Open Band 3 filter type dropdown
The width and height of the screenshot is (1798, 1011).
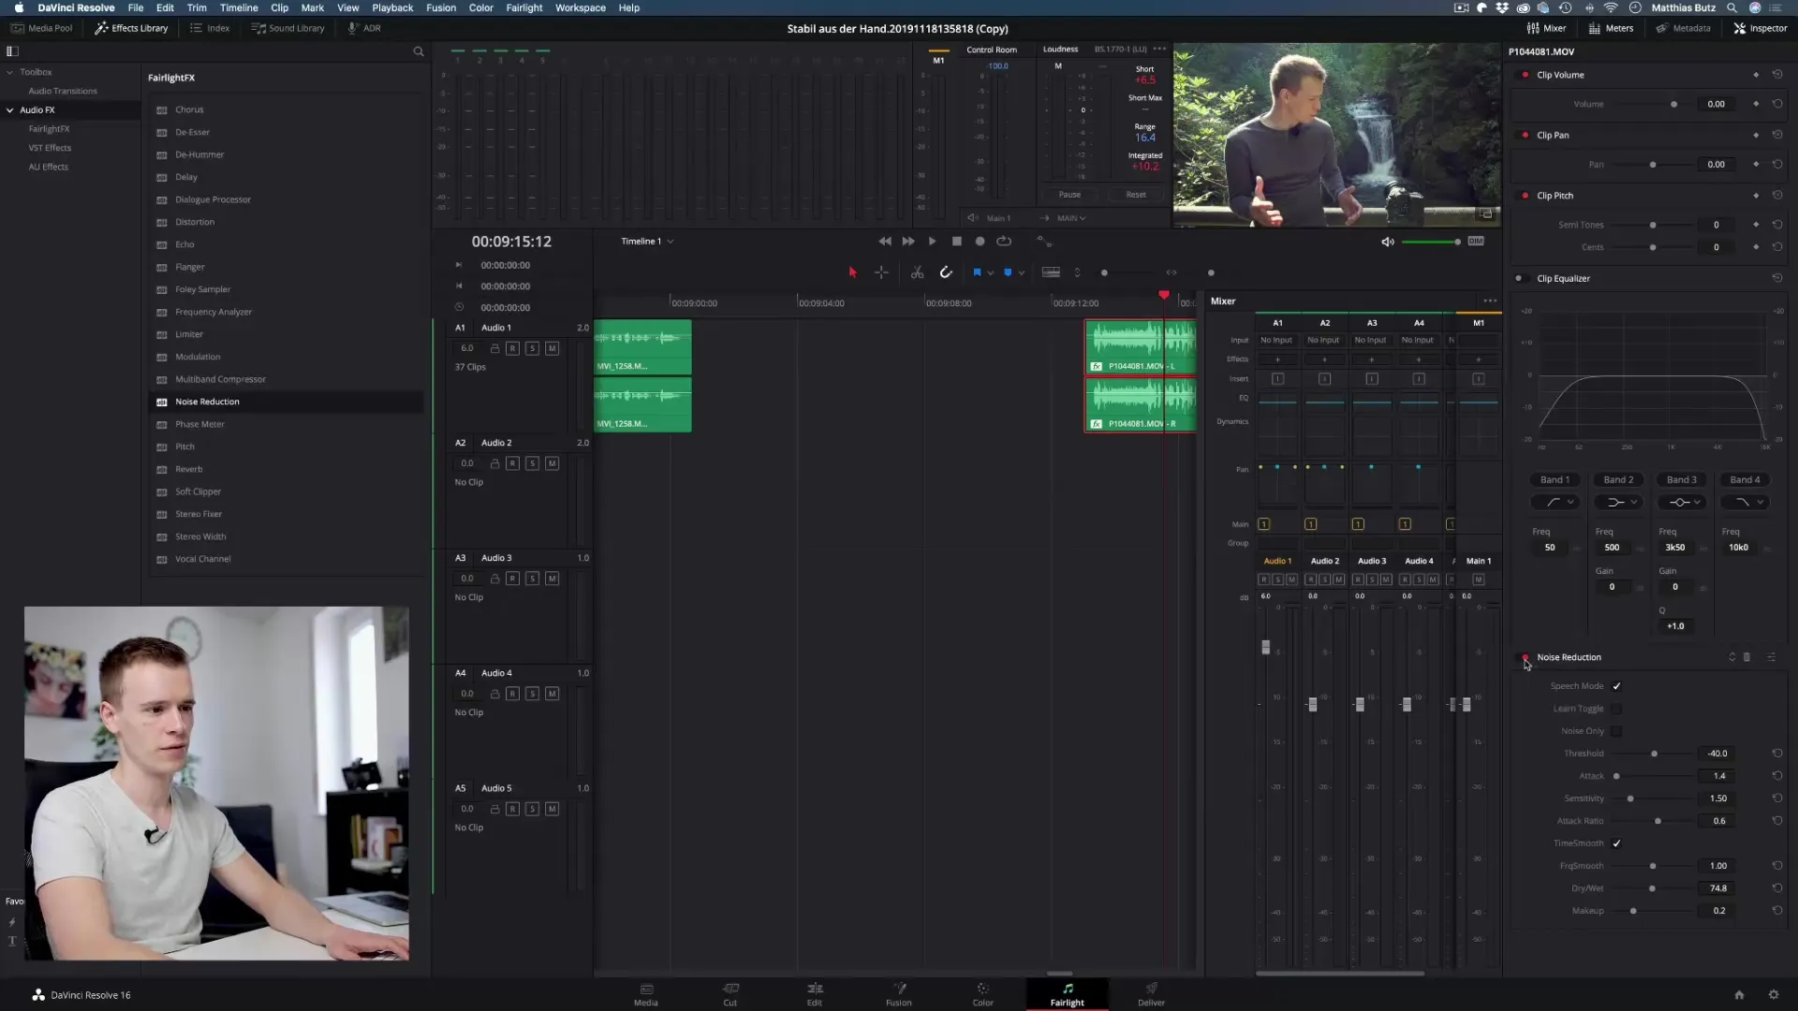point(1682,503)
